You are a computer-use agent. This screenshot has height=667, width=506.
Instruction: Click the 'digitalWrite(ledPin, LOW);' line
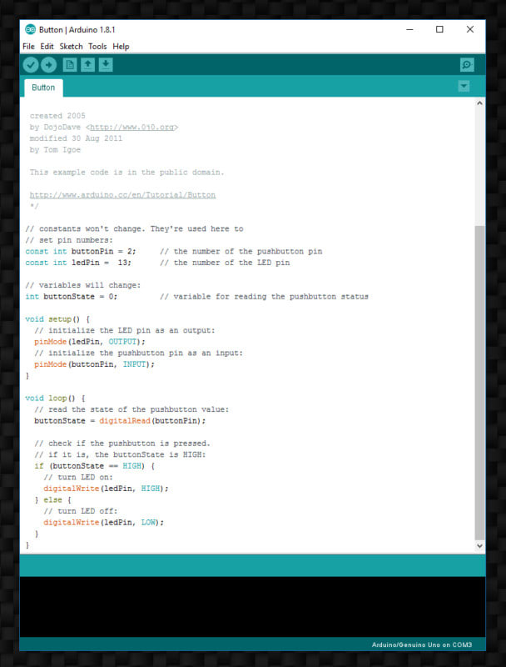pos(103,522)
